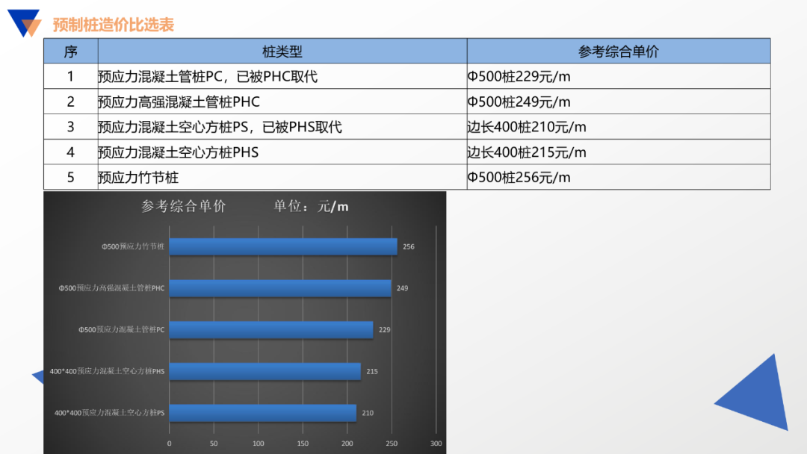
Task: Click sequence number 4 in the table
Action: (70, 152)
